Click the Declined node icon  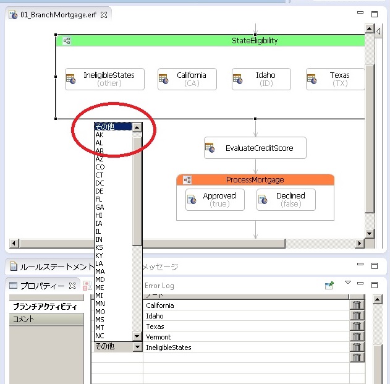[x=263, y=199]
